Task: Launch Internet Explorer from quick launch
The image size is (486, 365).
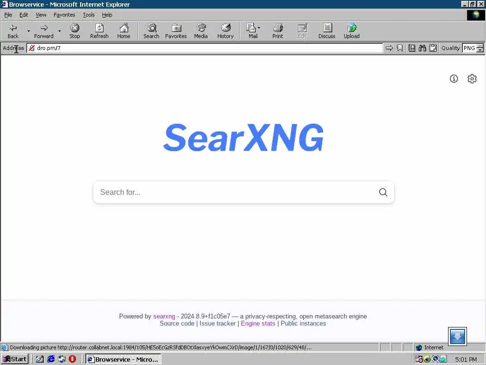Action: [51, 359]
